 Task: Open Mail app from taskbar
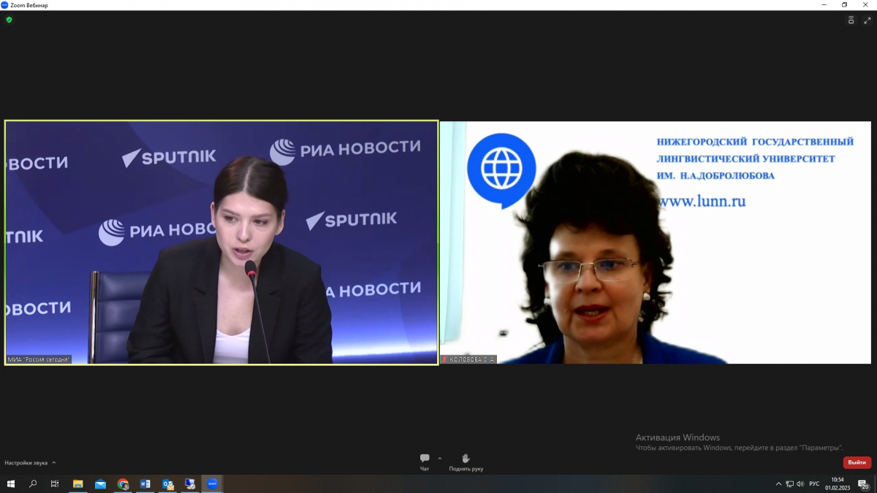100,484
